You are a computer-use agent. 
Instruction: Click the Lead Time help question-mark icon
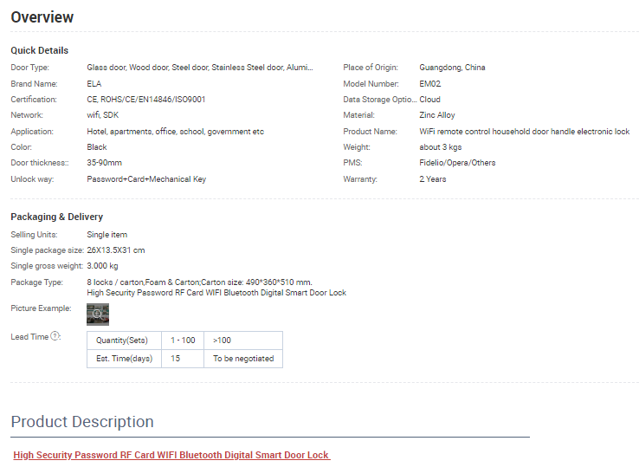(55, 336)
